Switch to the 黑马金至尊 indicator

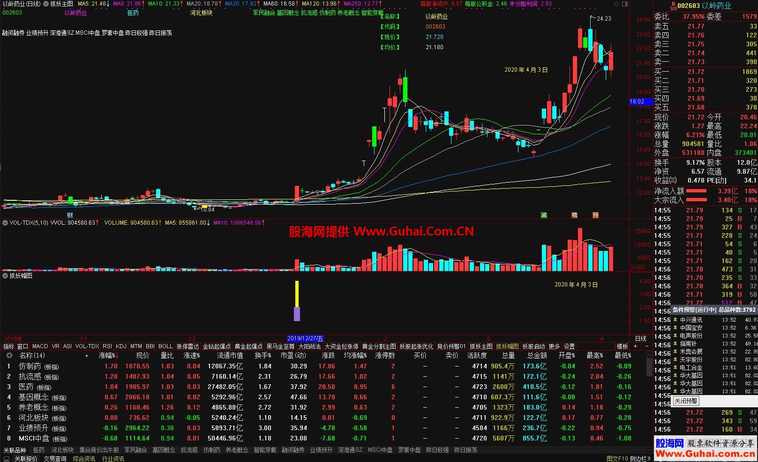coord(280,346)
